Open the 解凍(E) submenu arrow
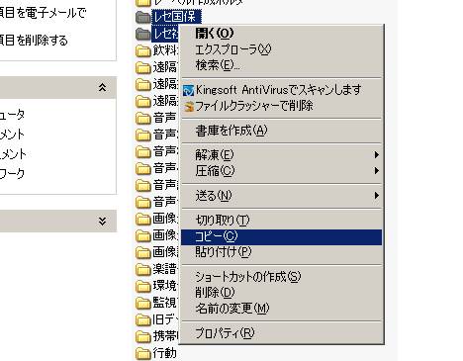 point(377,154)
